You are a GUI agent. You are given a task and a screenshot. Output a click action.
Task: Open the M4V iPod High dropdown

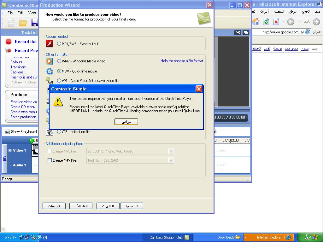coord(171,160)
